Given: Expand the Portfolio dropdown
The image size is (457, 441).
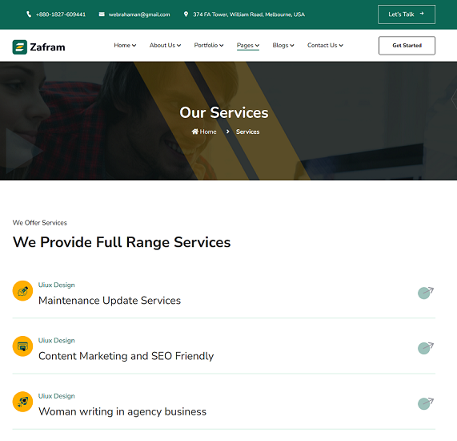Looking at the screenshot, I should pos(209,45).
